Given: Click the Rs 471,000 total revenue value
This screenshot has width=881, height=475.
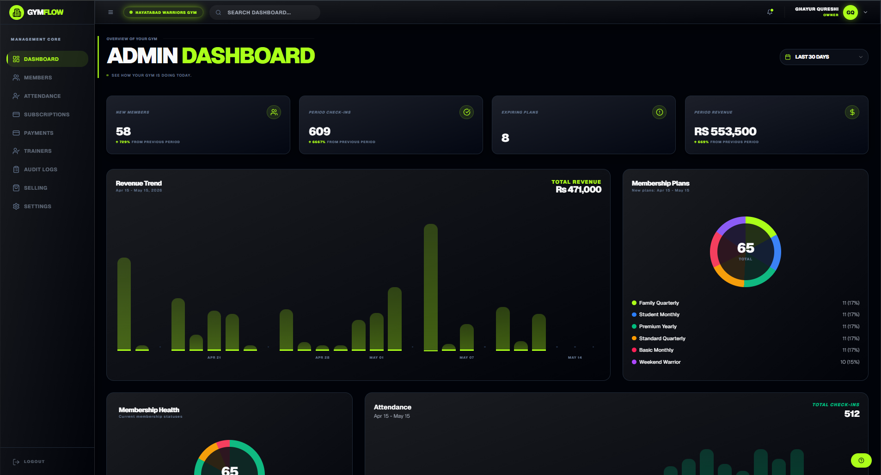Looking at the screenshot, I should pos(578,189).
